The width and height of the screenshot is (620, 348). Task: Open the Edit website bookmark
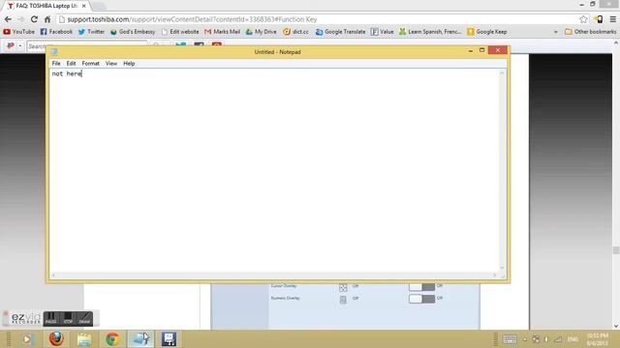(180, 32)
